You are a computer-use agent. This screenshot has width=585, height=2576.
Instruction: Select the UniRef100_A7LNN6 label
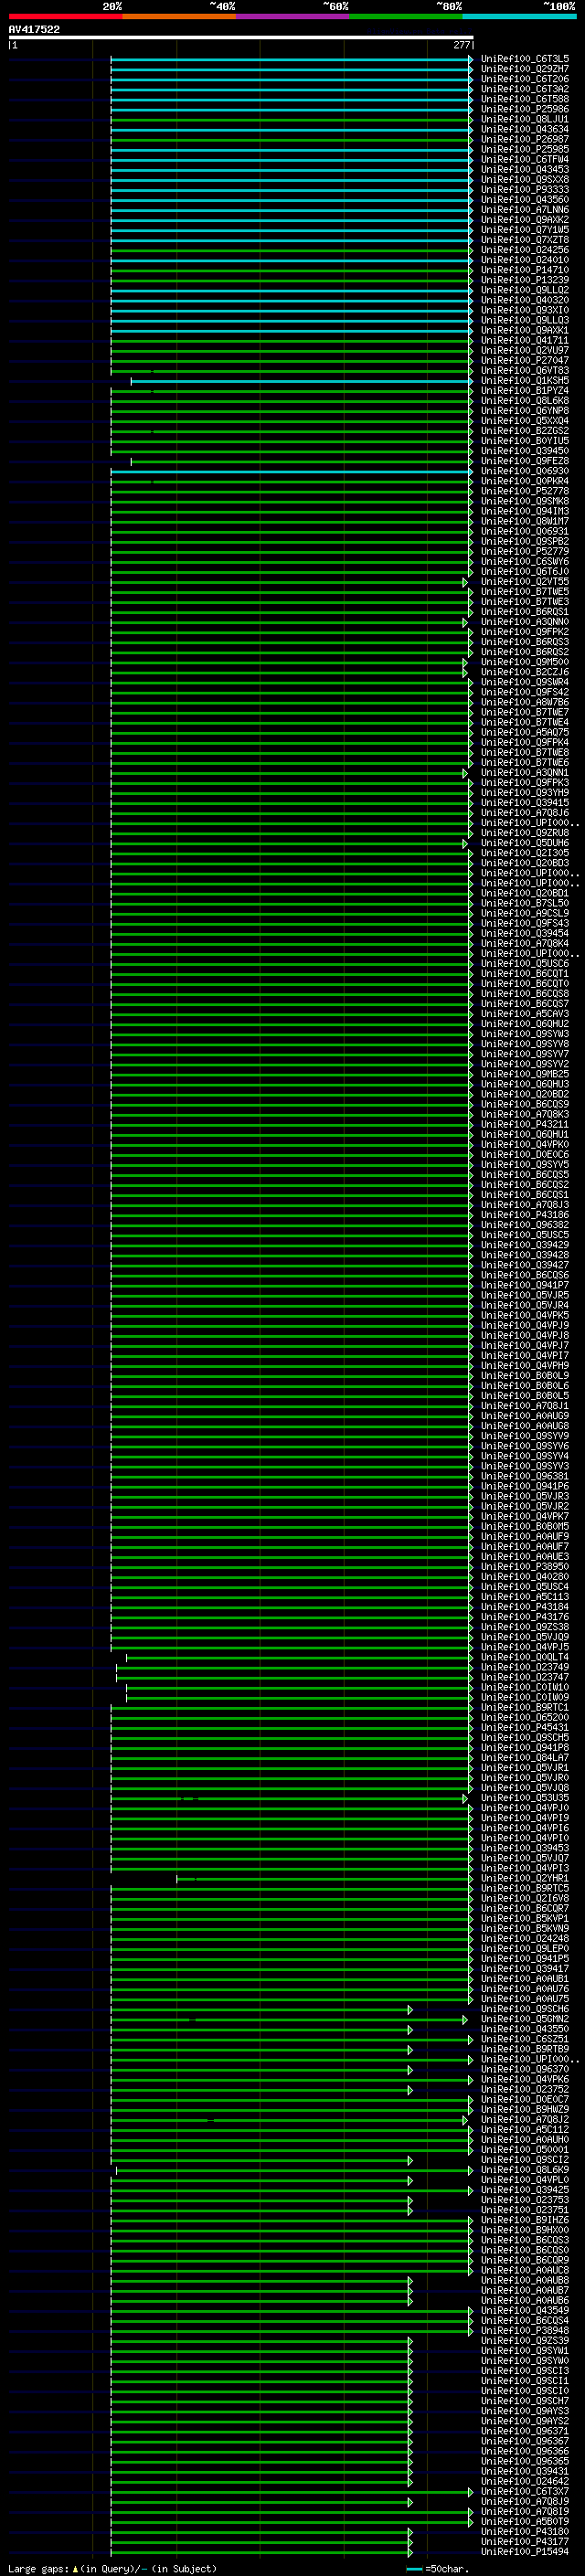coord(525,210)
